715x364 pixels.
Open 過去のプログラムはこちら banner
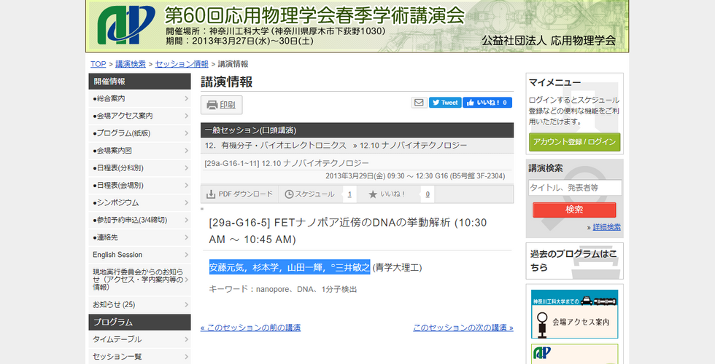[575, 261]
